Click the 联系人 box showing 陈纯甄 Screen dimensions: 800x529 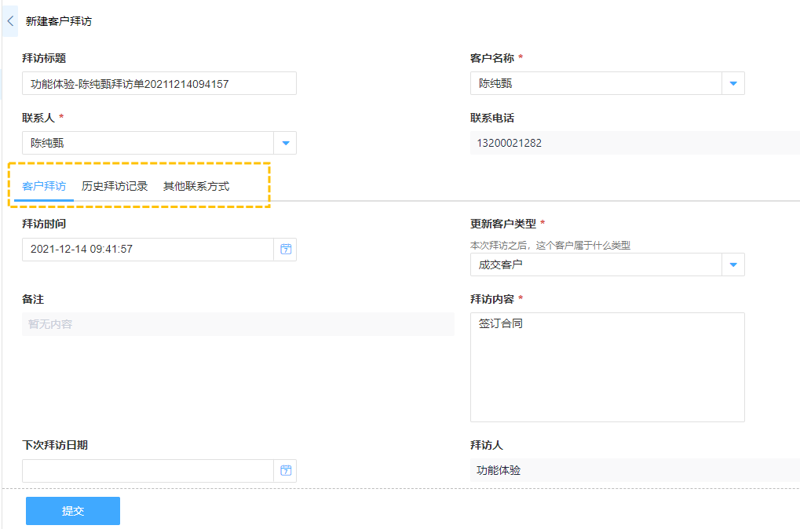148,143
